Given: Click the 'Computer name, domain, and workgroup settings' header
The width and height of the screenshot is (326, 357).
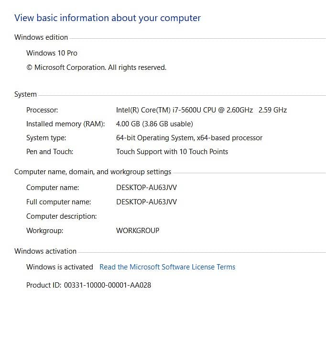Looking at the screenshot, I should click(x=93, y=172).
